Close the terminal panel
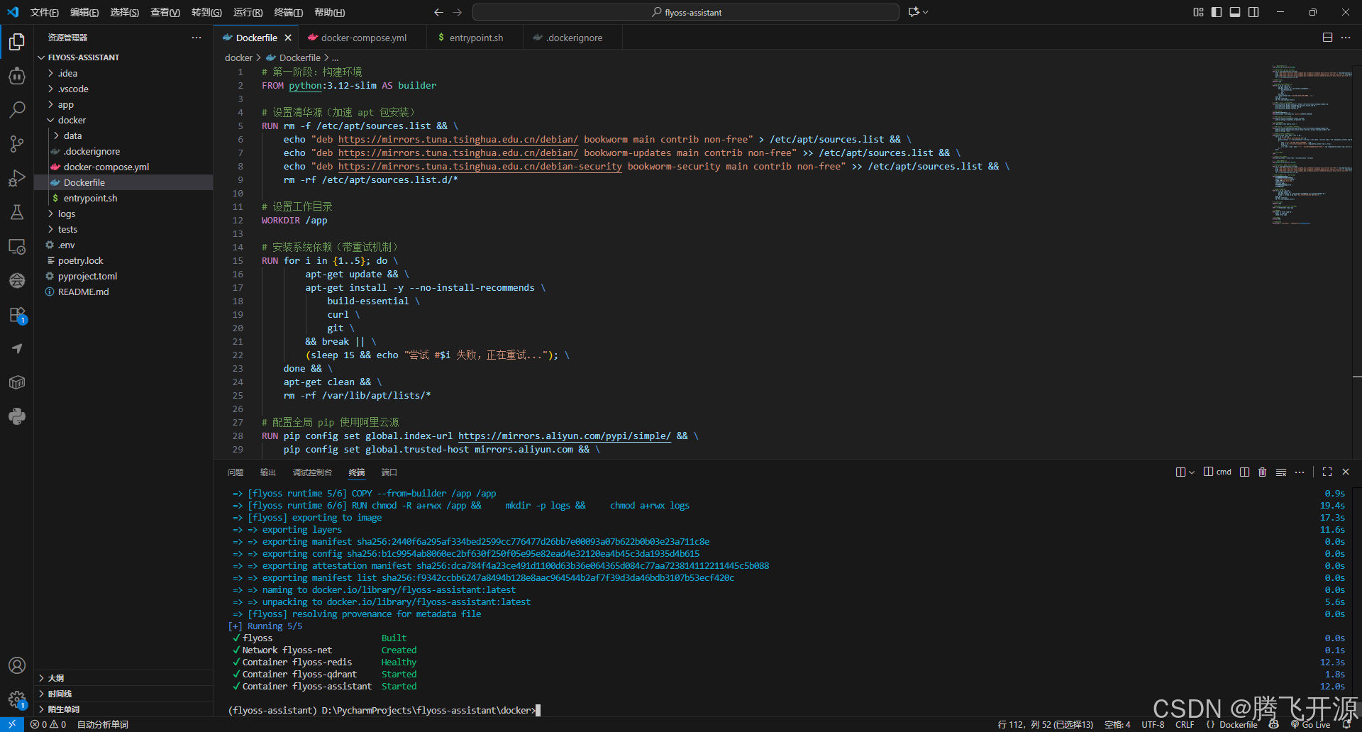Screen dimensions: 1362x732 click(x=1346, y=472)
